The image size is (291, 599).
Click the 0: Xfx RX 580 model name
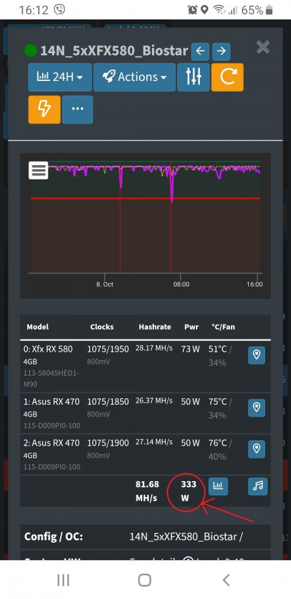(48, 349)
